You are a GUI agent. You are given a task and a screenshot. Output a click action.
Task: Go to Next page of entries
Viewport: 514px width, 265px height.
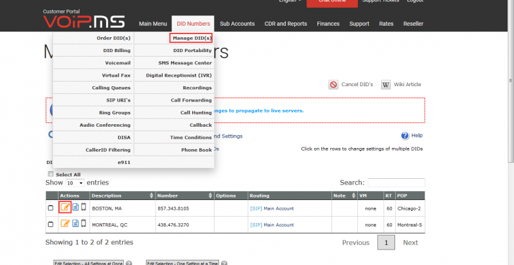(x=411, y=242)
